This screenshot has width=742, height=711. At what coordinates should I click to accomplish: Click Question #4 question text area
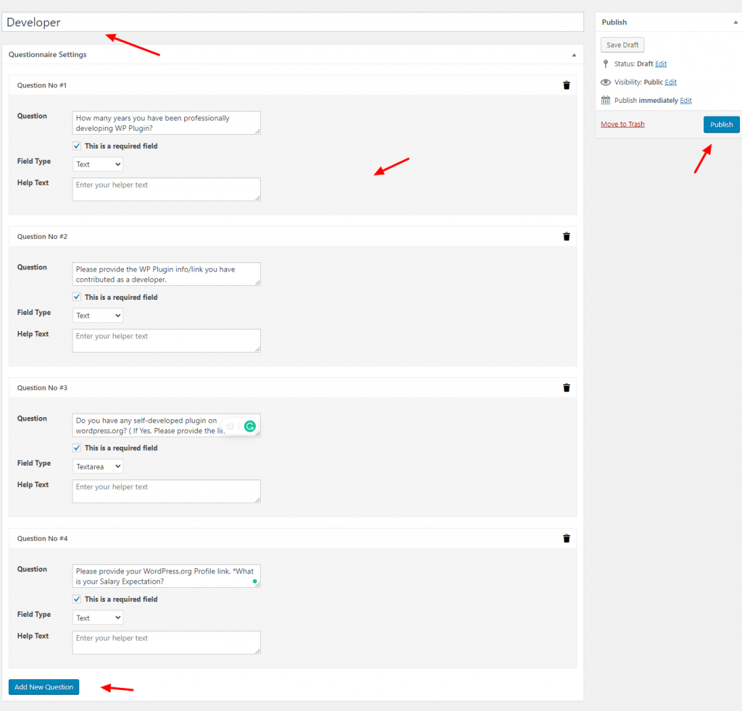point(166,576)
